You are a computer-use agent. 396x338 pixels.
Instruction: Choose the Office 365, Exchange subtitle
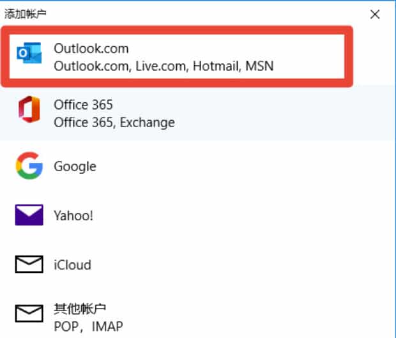pyautogui.click(x=114, y=123)
